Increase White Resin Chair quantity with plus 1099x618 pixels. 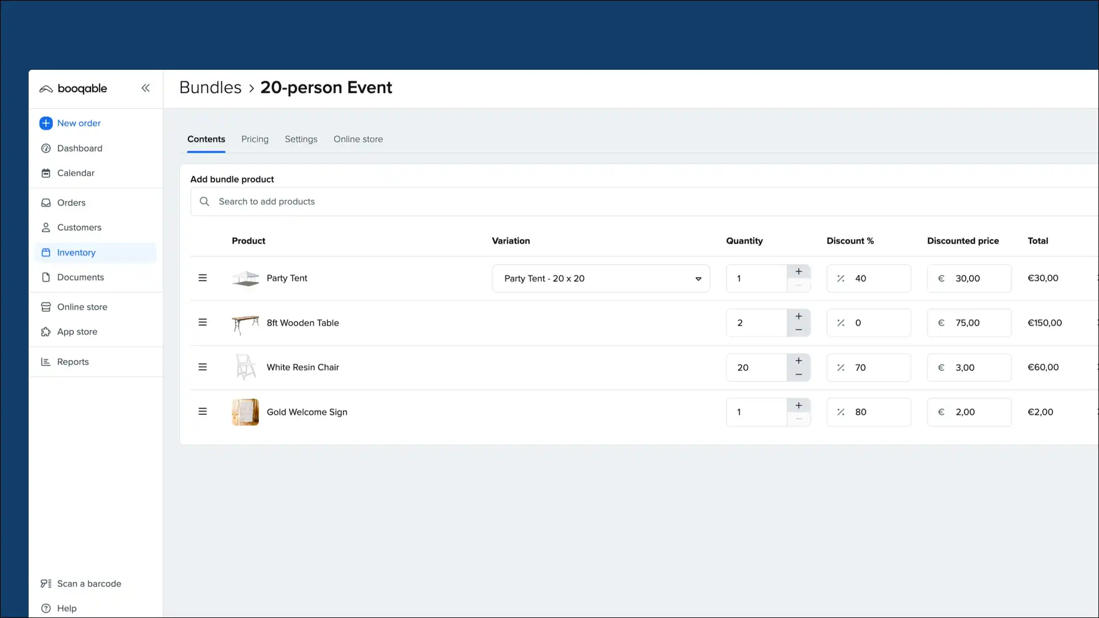pyautogui.click(x=799, y=360)
